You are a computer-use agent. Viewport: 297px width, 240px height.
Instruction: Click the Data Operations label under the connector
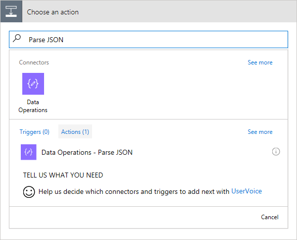coord(33,106)
